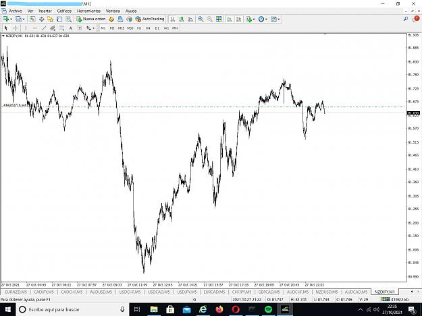
Task: Select the crosshair tool
Action: pos(16,28)
